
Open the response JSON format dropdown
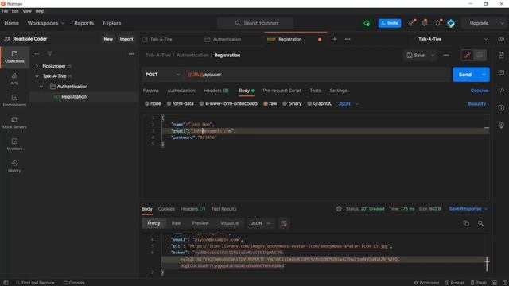[261, 223]
